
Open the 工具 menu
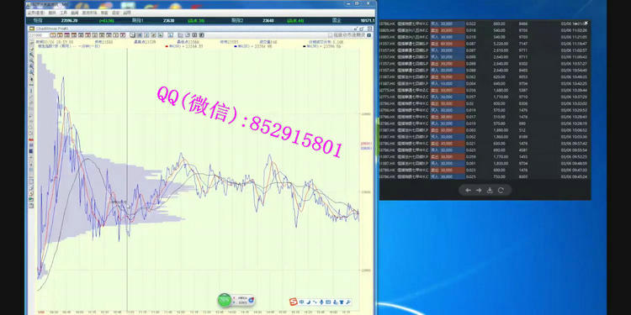(x=64, y=13)
